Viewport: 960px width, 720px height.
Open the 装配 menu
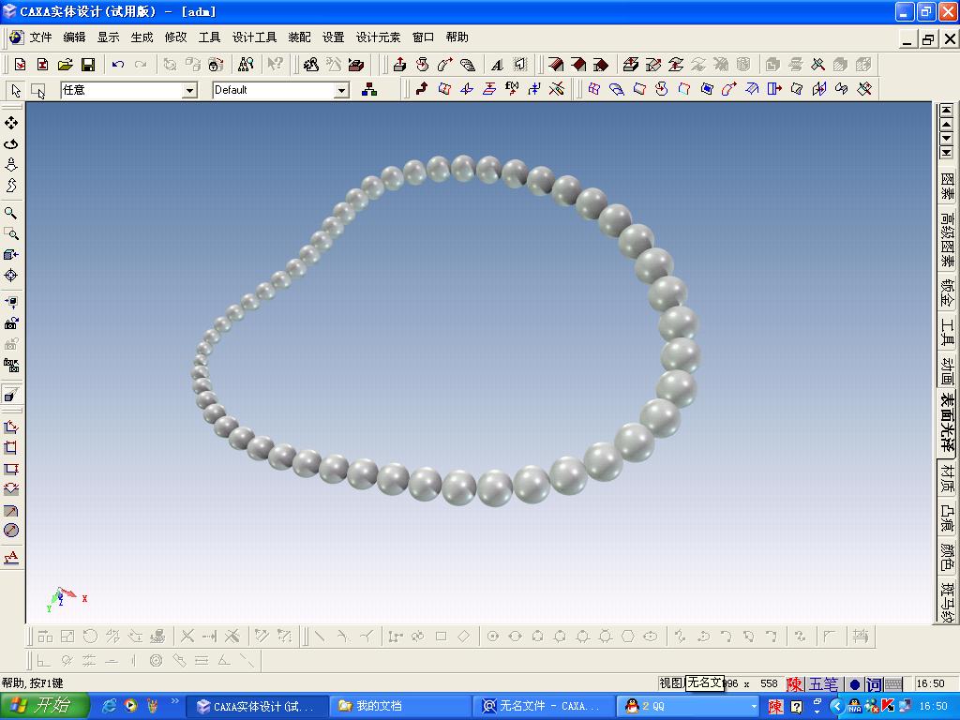click(x=299, y=37)
